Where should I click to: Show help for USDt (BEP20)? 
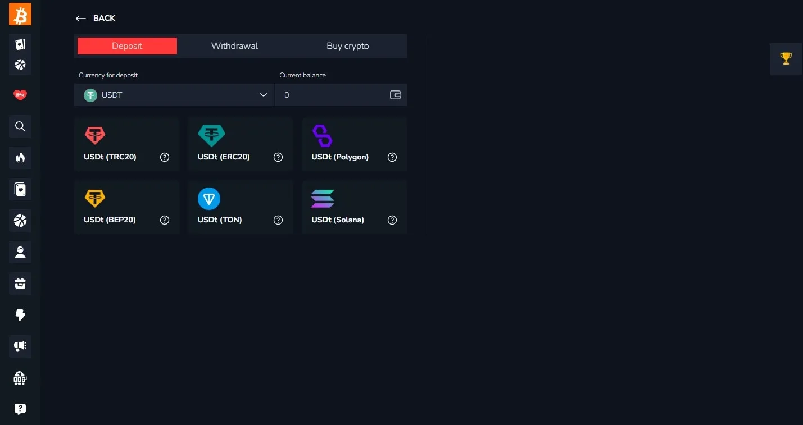point(165,220)
